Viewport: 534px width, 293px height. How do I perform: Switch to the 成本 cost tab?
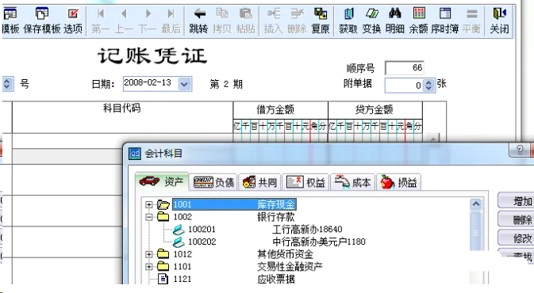click(x=352, y=182)
